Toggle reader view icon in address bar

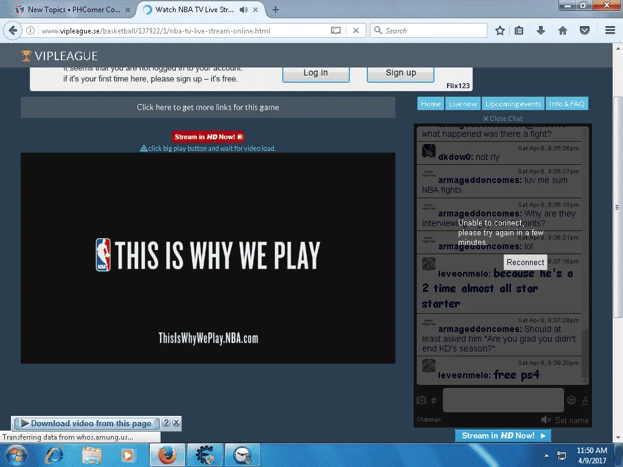(x=336, y=30)
